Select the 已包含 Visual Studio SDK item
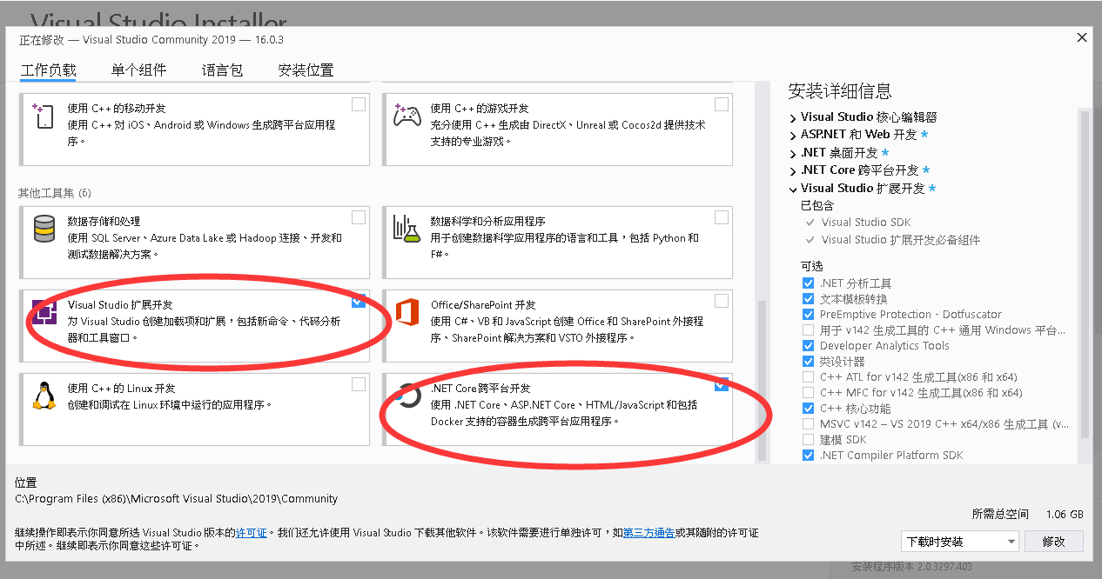Screen dimensions: 1102x579 [x=866, y=223]
